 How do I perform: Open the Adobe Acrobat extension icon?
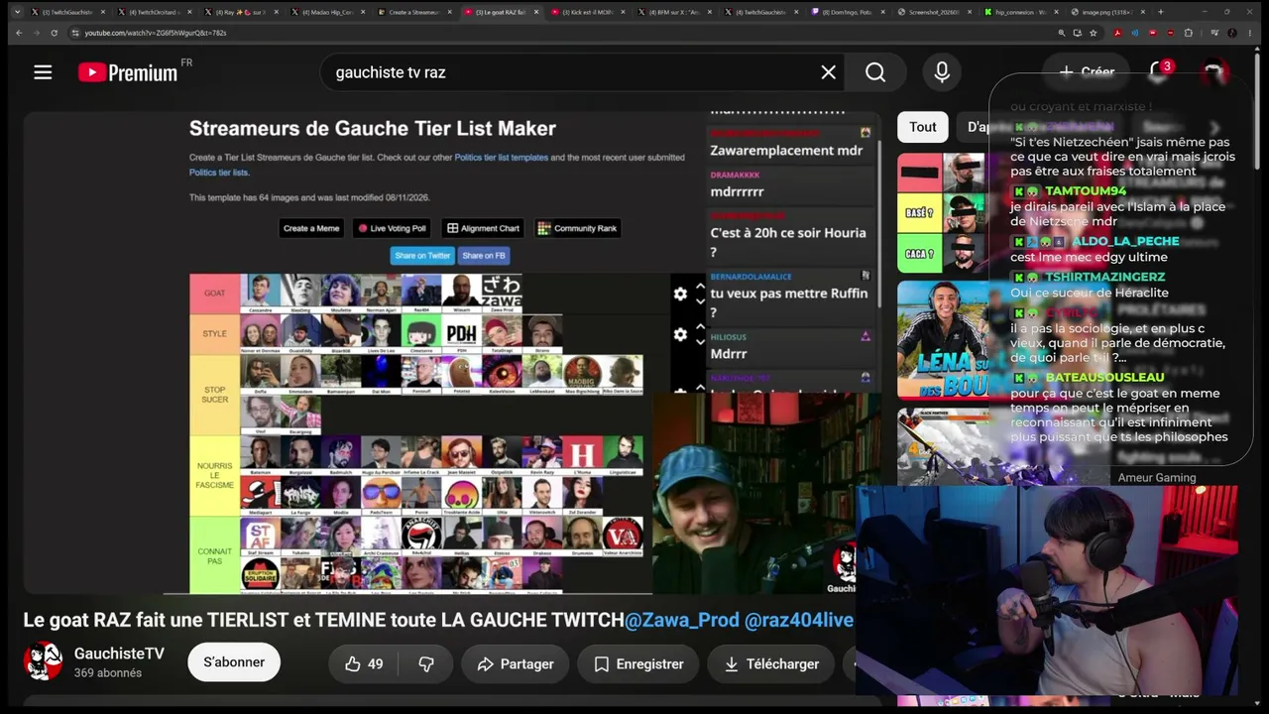[x=1117, y=33]
